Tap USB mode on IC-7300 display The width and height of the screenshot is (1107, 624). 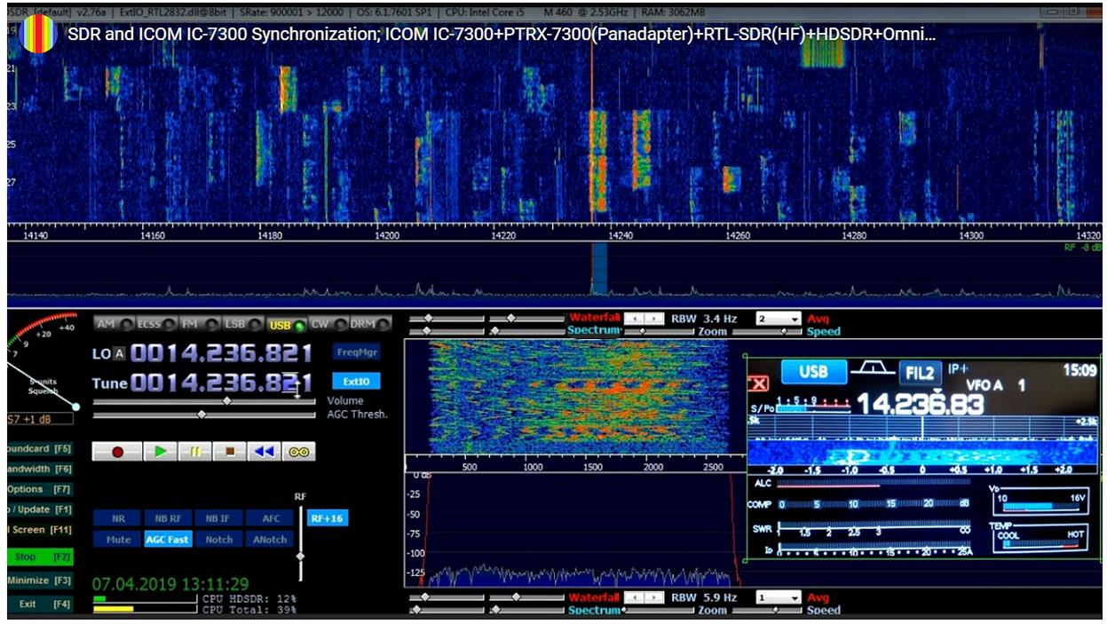[x=814, y=372]
